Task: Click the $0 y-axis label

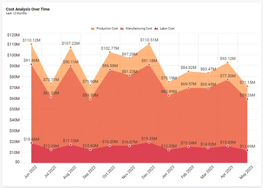Action: [18, 162]
